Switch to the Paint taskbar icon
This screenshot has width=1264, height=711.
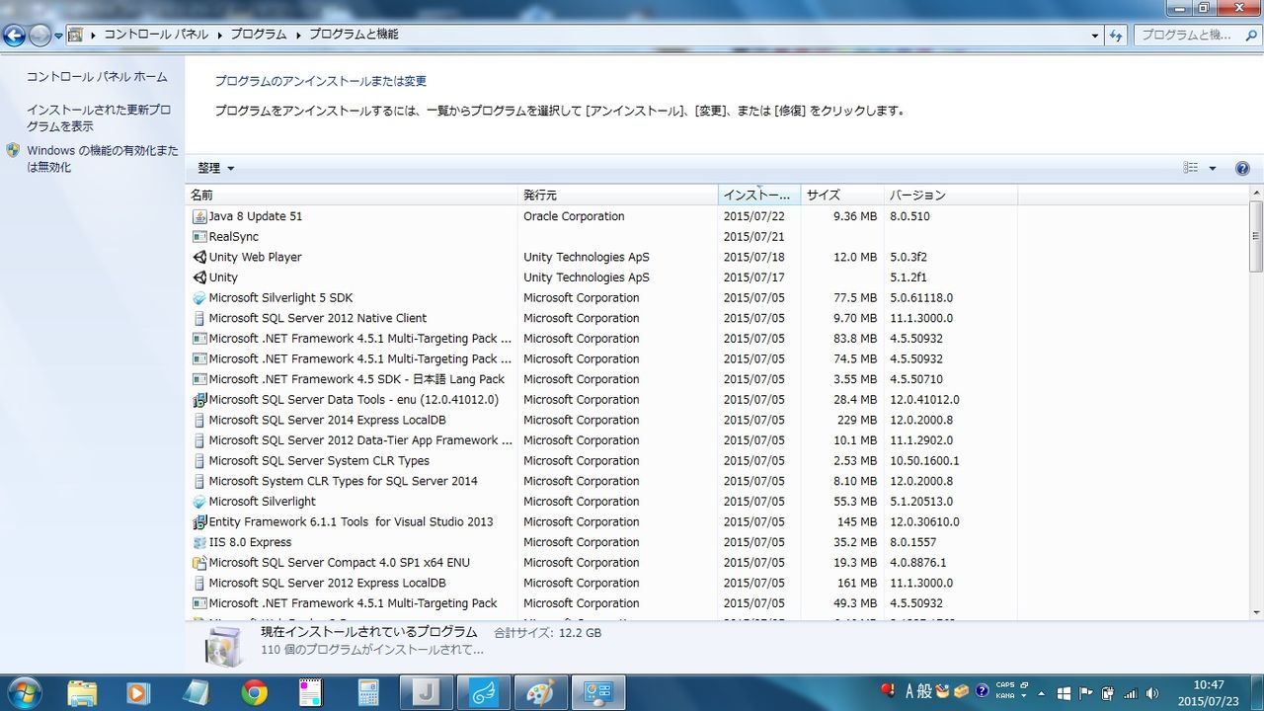click(540, 693)
